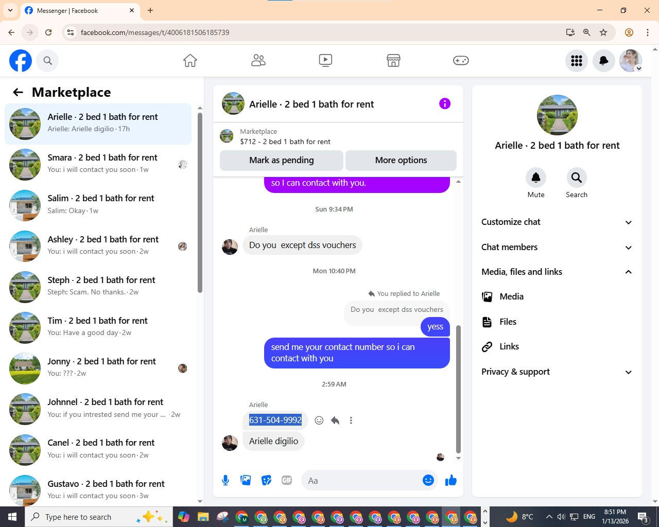Collapse Media, files and links section

tap(557, 272)
